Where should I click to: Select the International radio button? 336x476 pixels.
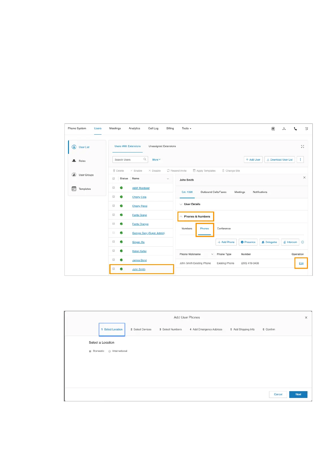click(110, 351)
